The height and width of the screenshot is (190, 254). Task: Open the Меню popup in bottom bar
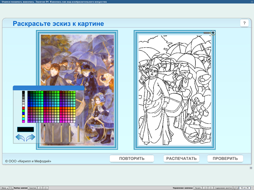(x=5, y=188)
